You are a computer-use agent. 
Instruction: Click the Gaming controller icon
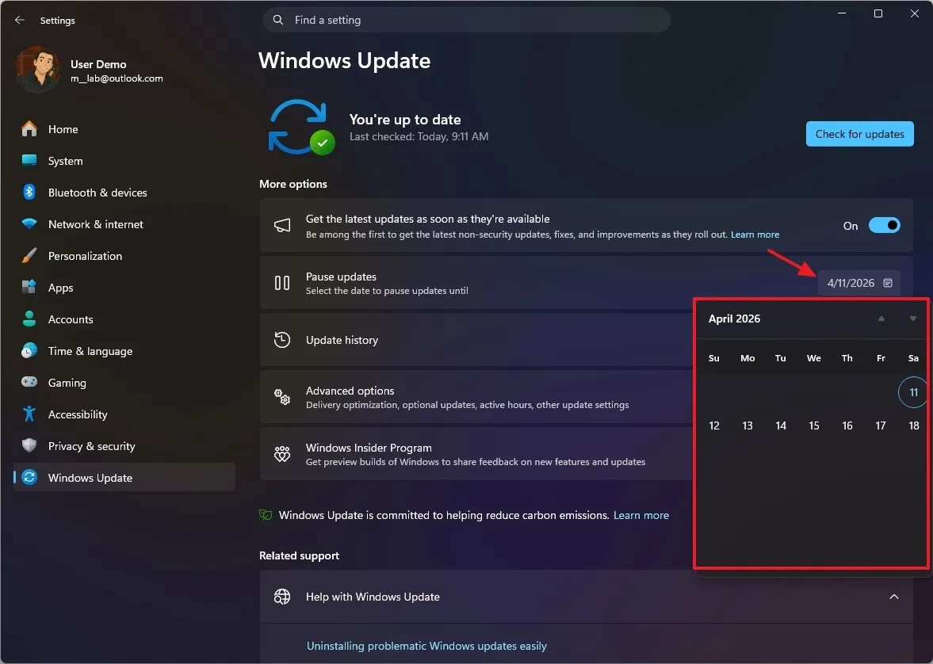coord(29,382)
